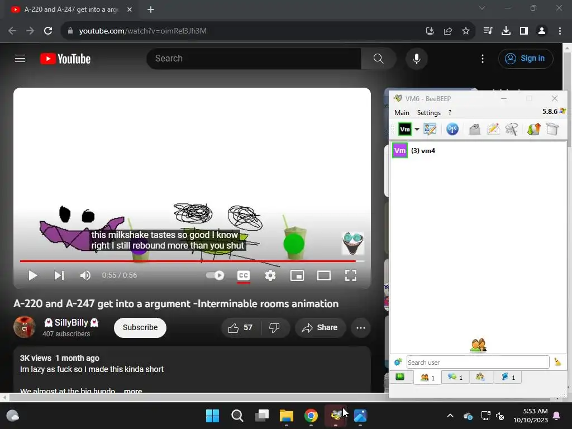
Task: Click the Chrome address bar URL
Action: [142, 31]
